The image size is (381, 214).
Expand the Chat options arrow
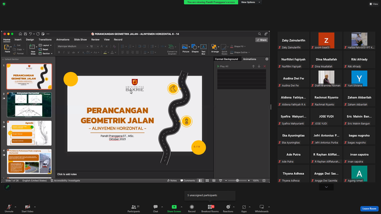click(x=162, y=207)
